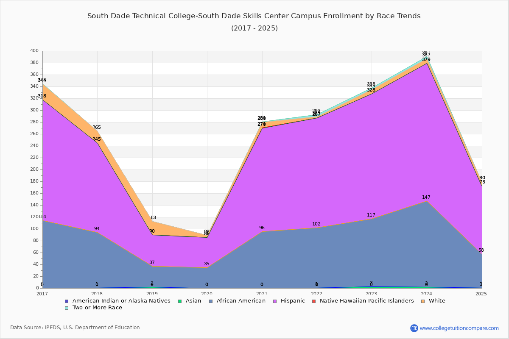Toggle American Indian or Alaska Natives legend item

(x=117, y=301)
